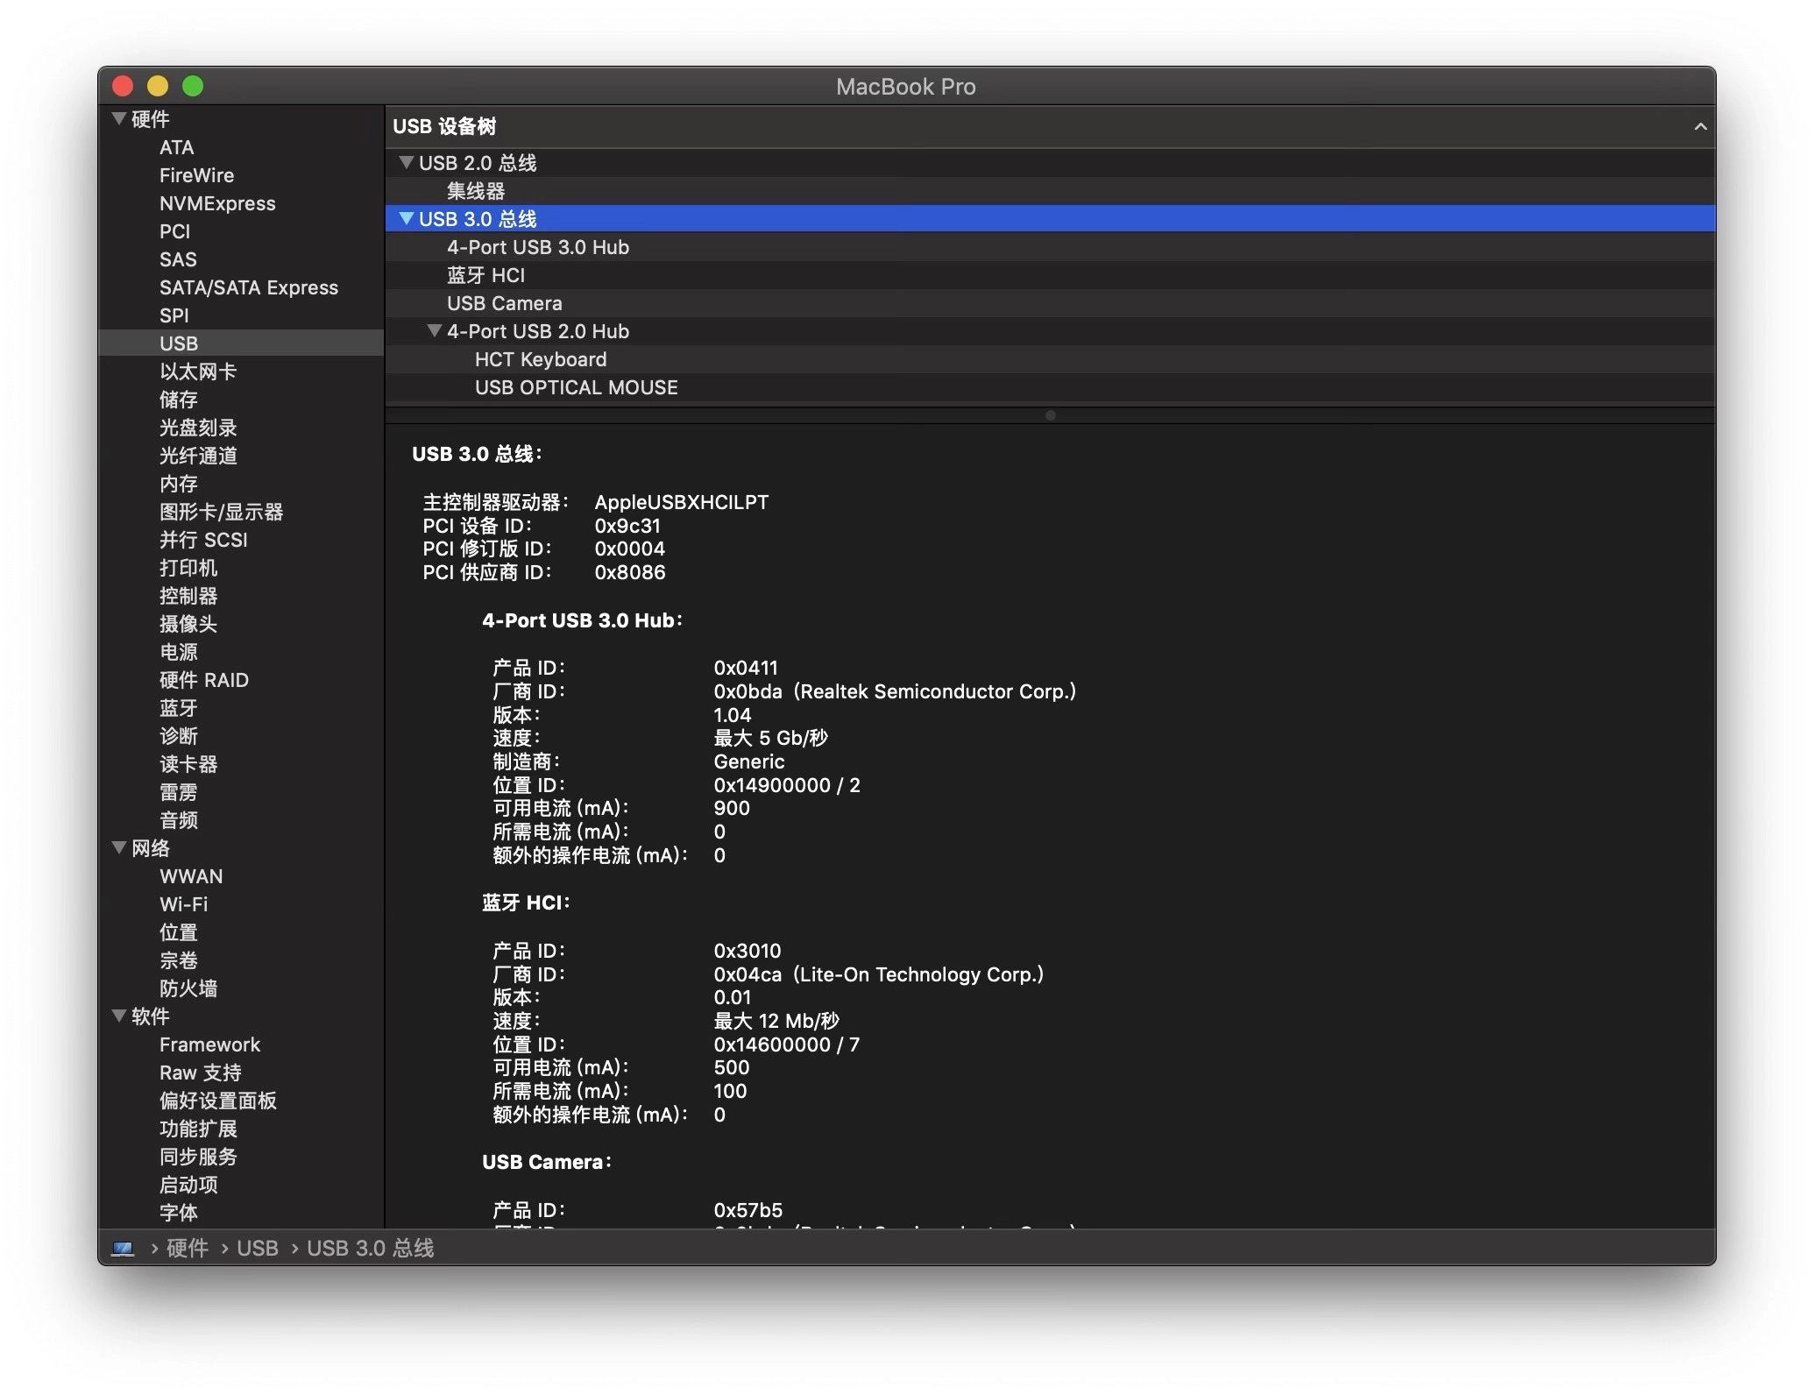The image size is (1814, 1395).
Task: Click the red close window button
Action: [123, 86]
